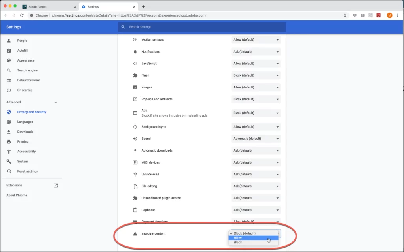Open the Sound permission dropdown

256,139
